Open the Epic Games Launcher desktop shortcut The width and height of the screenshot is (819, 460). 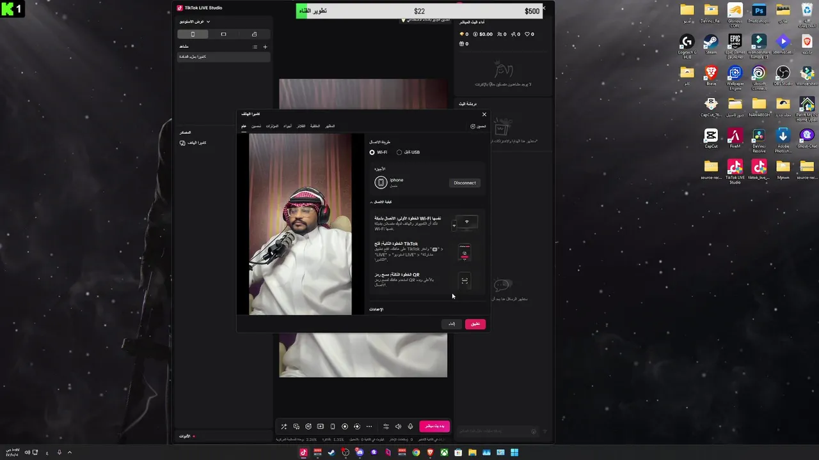[x=735, y=44]
